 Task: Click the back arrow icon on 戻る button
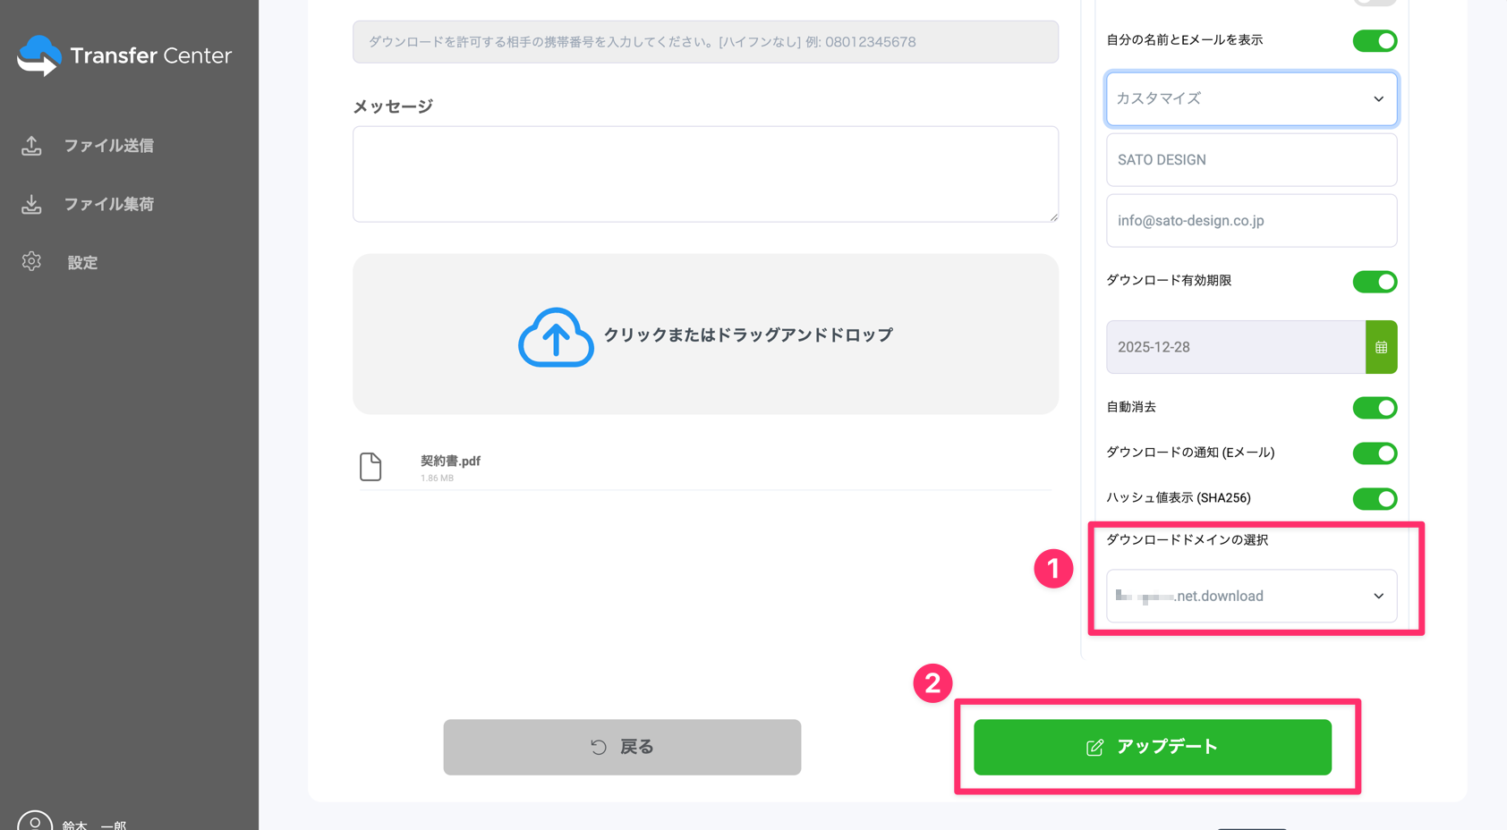(599, 746)
